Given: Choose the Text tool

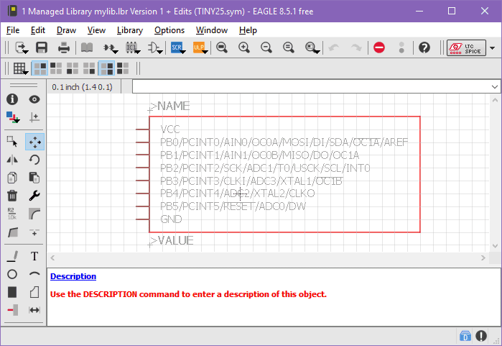Looking at the screenshot, I should click(34, 256).
